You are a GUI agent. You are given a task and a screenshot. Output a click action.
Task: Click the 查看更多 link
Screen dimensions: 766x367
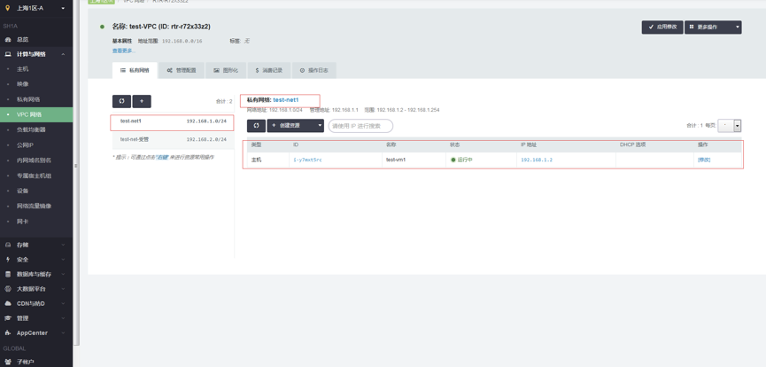(x=123, y=51)
